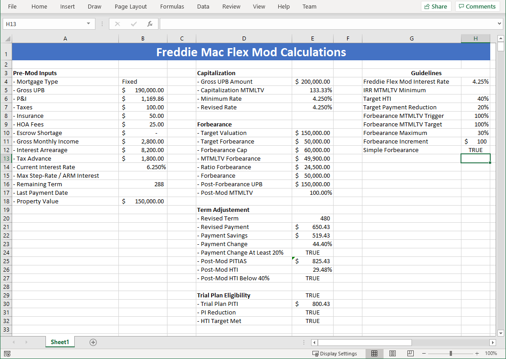Click horizontal scrollbar right arrow
506x359 pixels.
[x=492, y=342]
